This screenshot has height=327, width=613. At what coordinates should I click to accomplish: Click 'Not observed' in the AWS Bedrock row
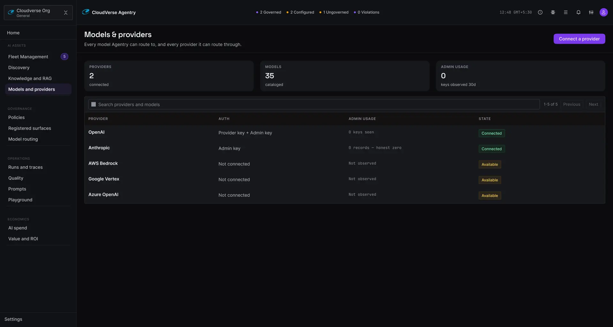point(362,163)
